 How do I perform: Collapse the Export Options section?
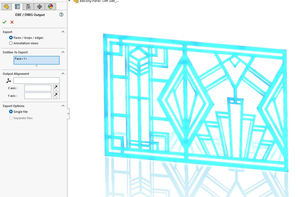point(63,106)
